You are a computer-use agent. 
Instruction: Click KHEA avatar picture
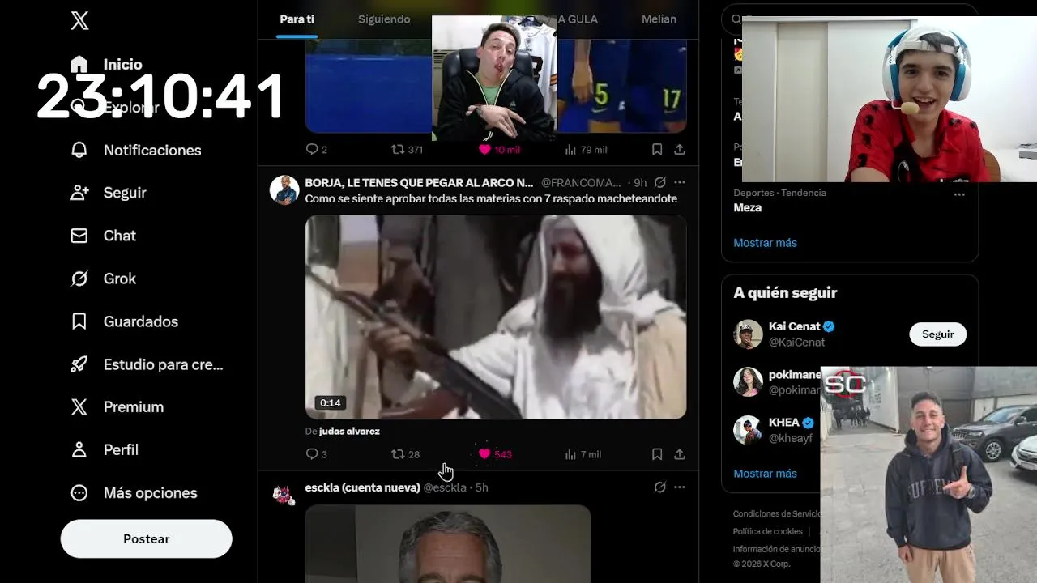coord(748,430)
